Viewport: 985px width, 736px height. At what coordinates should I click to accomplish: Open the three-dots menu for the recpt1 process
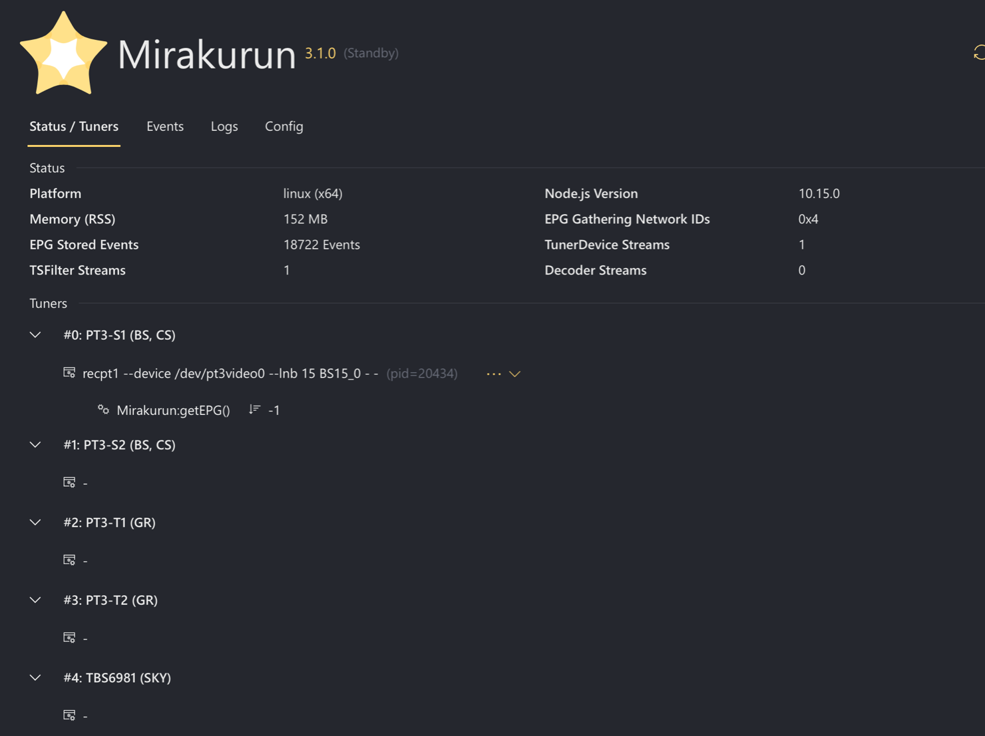coord(493,374)
